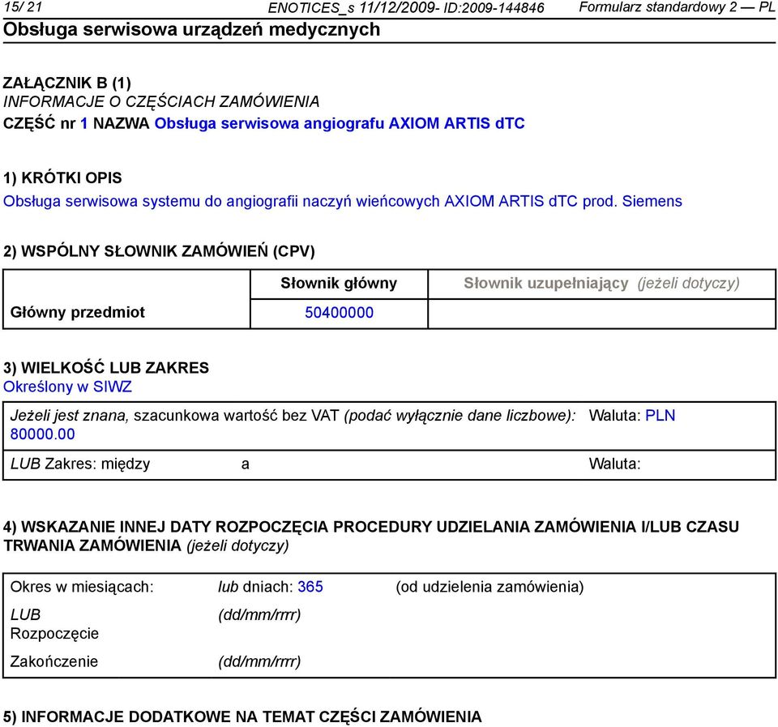Click 'Zakończenie' label

click(x=54, y=661)
